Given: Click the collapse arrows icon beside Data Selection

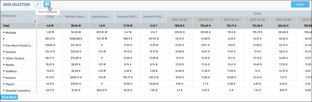Looking at the screenshot, I should tap(37, 4).
